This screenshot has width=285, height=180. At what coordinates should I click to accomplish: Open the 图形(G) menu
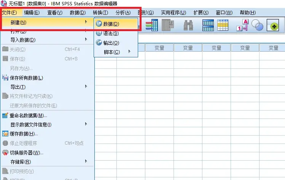point(146,13)
